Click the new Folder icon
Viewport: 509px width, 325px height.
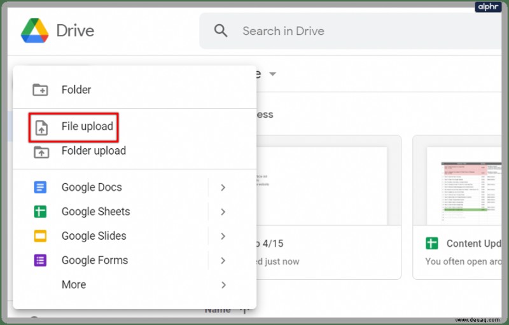point(40,90)
